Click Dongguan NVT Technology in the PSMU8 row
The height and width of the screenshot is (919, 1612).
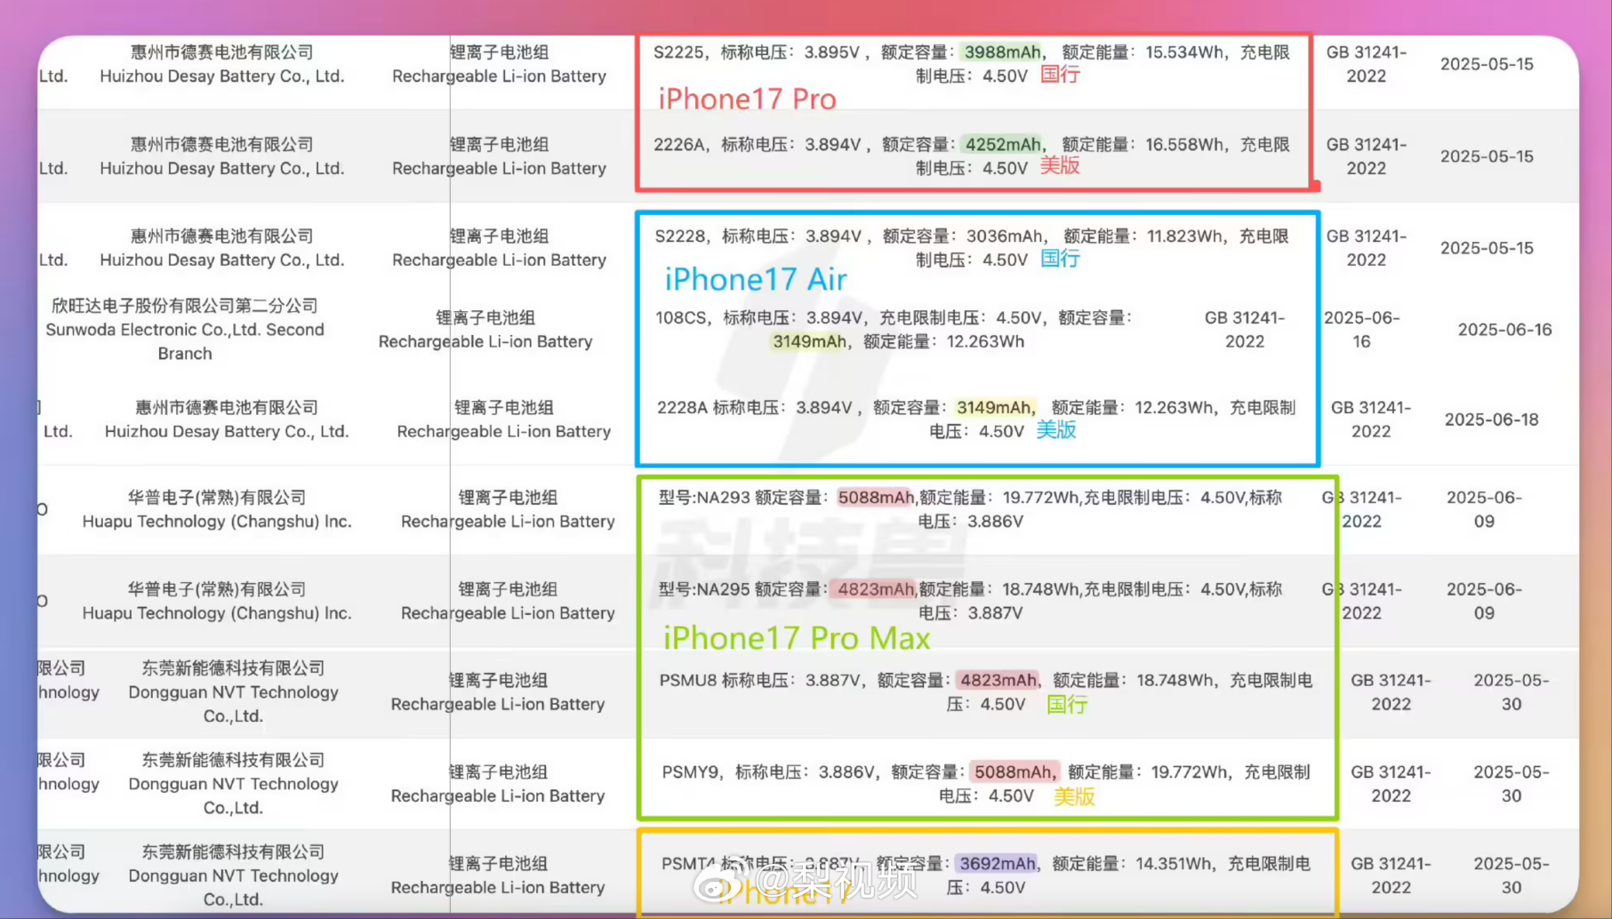pyautogui.click(x=233, y=692)
